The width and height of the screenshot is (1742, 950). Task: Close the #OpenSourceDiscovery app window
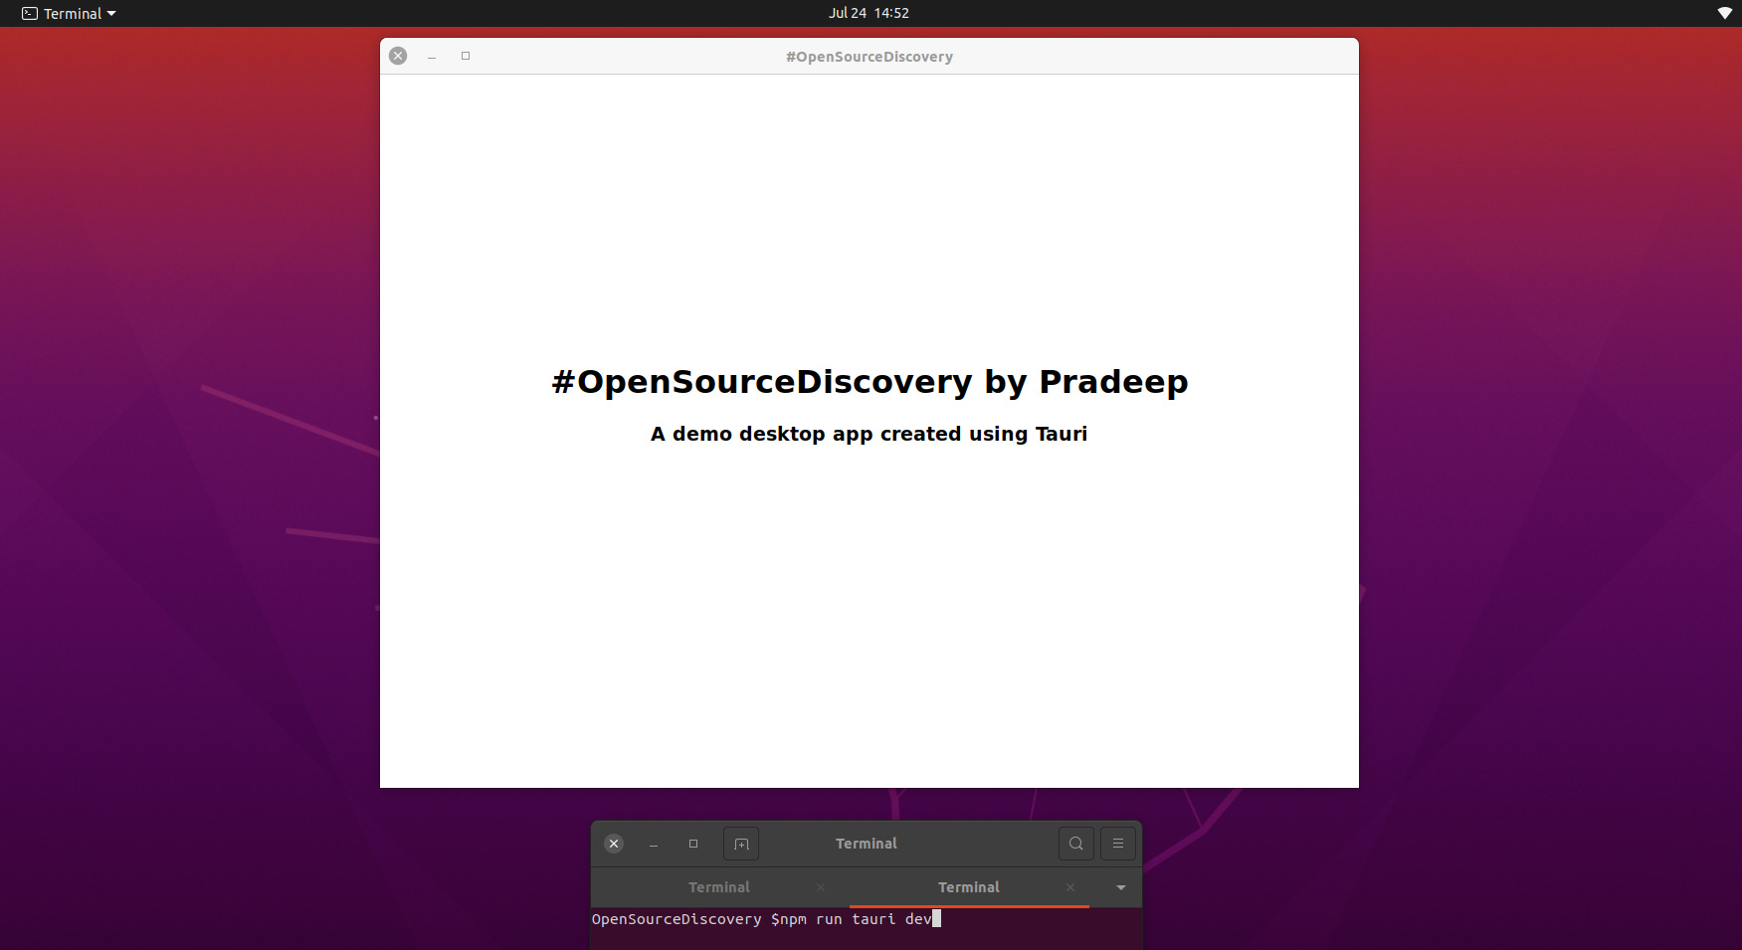click(398, 56)
